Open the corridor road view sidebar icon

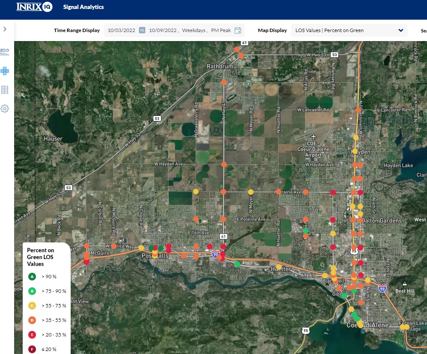(x=5, y=90)
